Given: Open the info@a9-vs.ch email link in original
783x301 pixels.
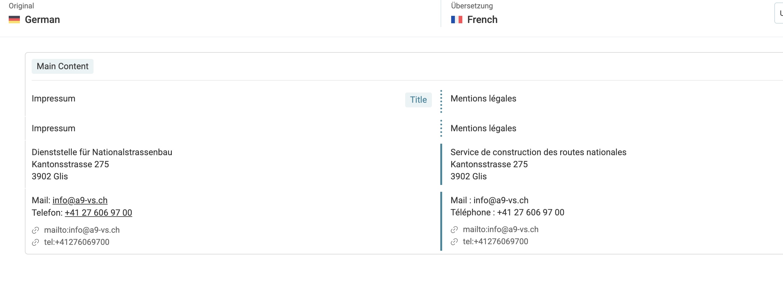Looking at the screenshot, I should point(80,200).
